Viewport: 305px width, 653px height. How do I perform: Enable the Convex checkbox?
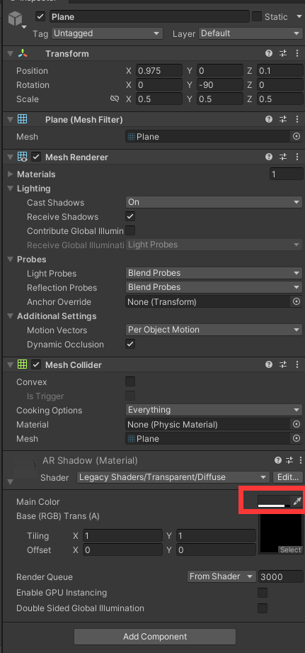130,381
